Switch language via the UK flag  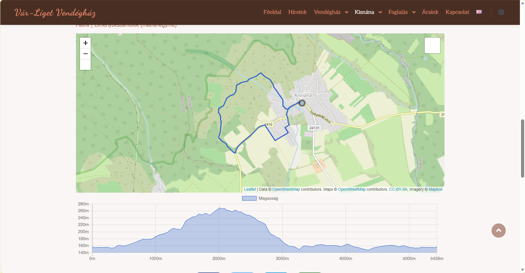coord(479,12)
